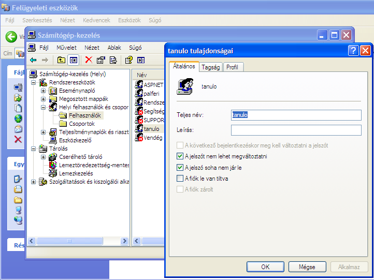374x280 pixels.
Task: Click the Up one level folder icon
Action: click(x=62, y=60)
